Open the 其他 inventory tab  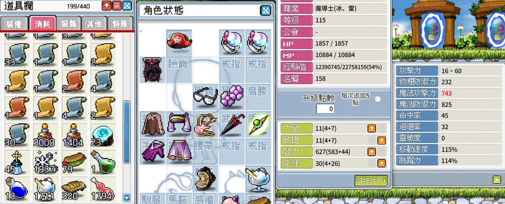(x=94, y=24)
